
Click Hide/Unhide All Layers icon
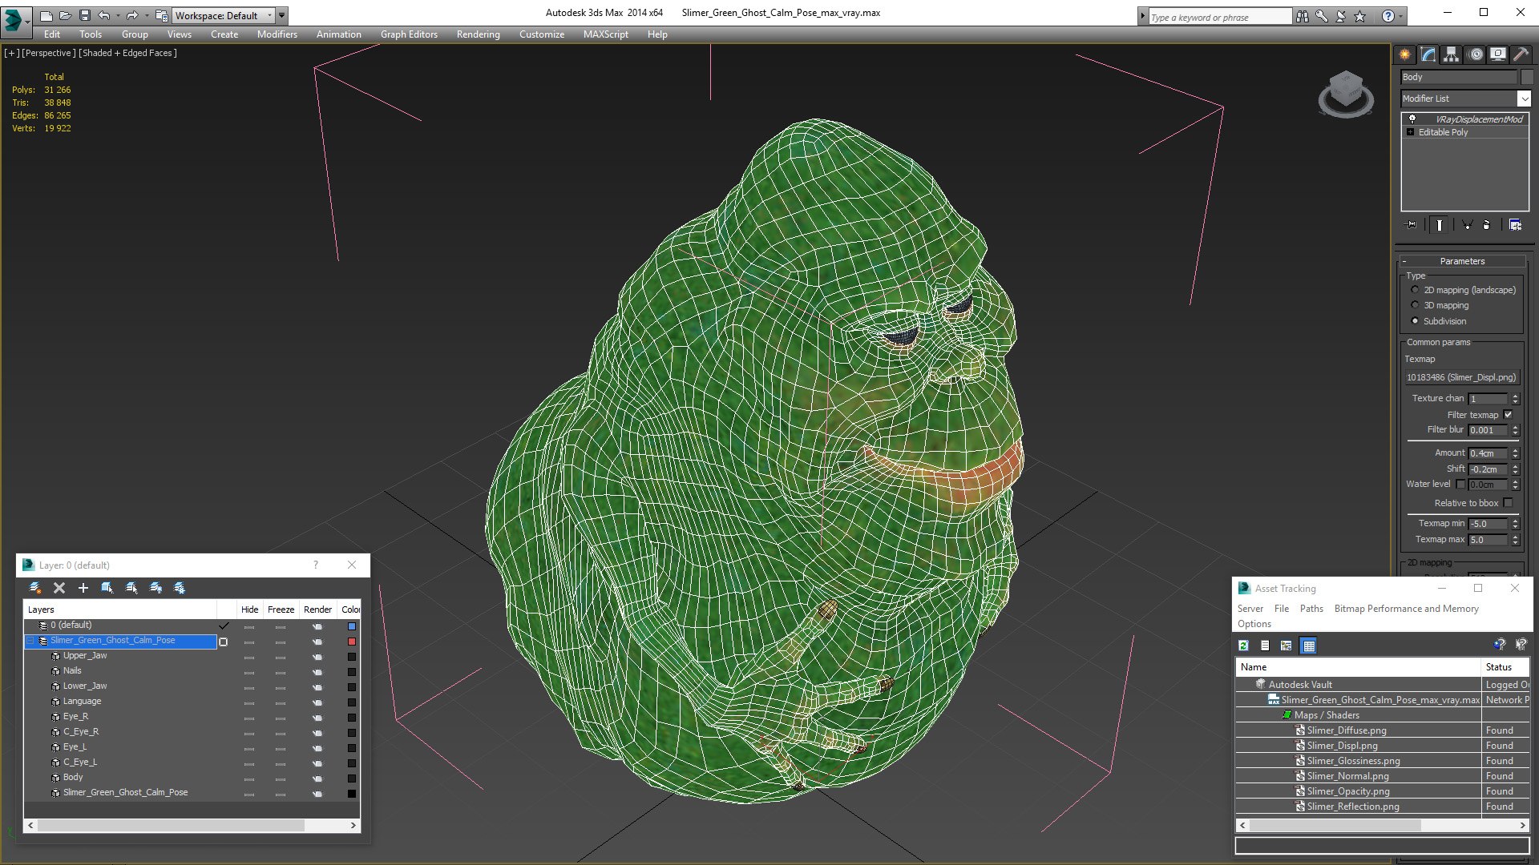(x=156, y=588)
